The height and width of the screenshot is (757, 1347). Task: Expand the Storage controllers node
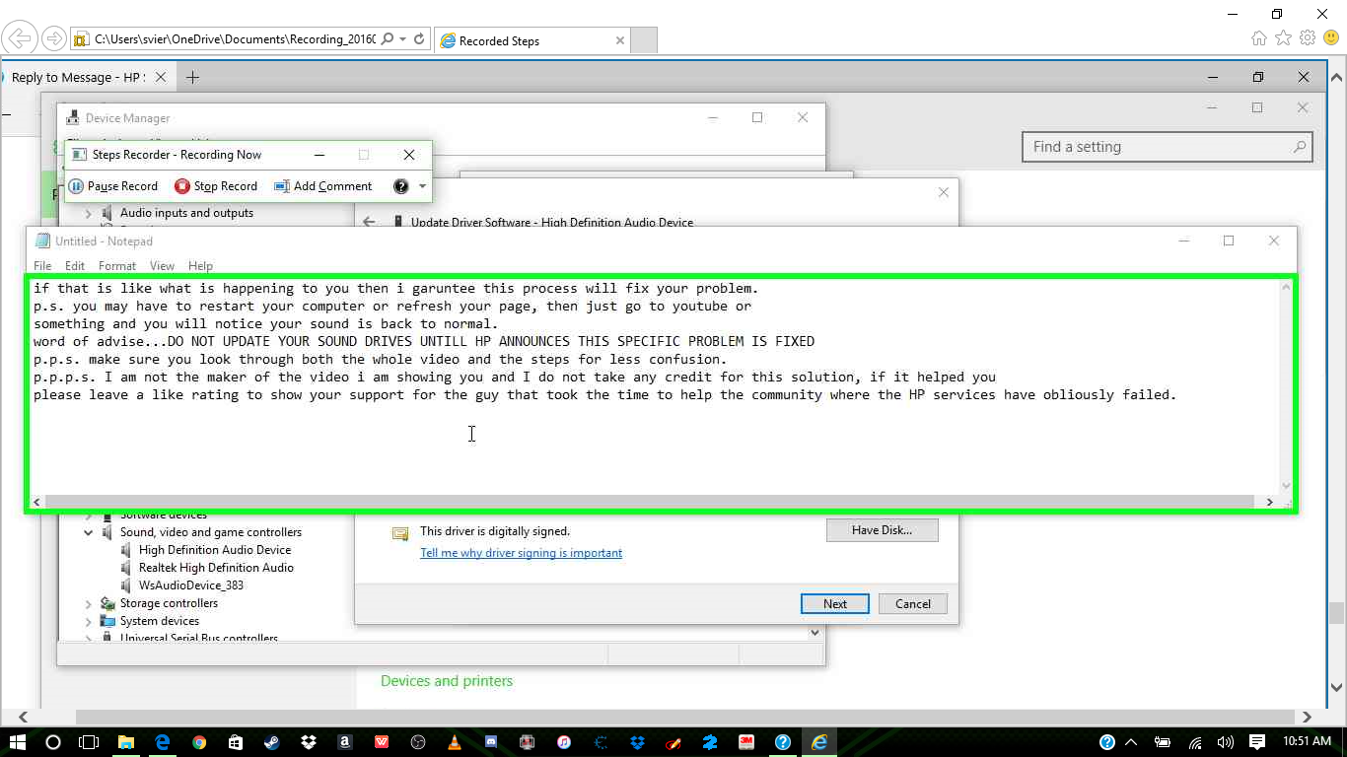pos(89,603)
